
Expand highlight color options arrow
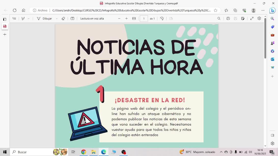29,19
